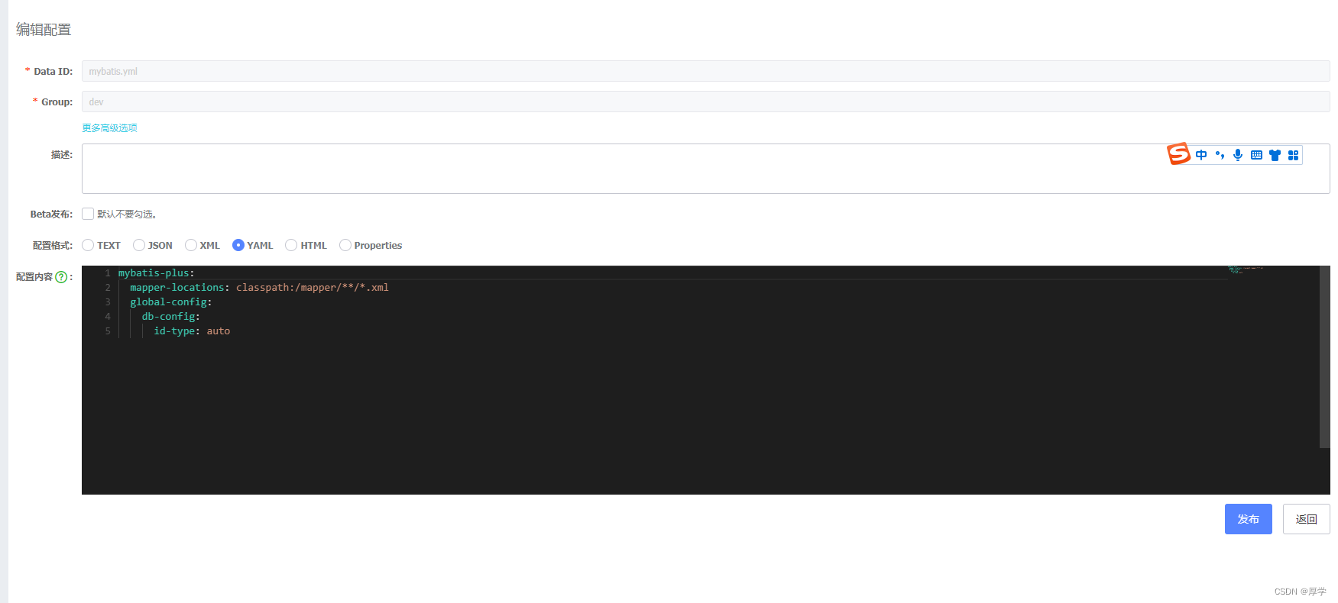Click the 'classpath:/mapper/**/*.xml' value
Viewport: 1338px width, 603px height.
pos(313,288)
